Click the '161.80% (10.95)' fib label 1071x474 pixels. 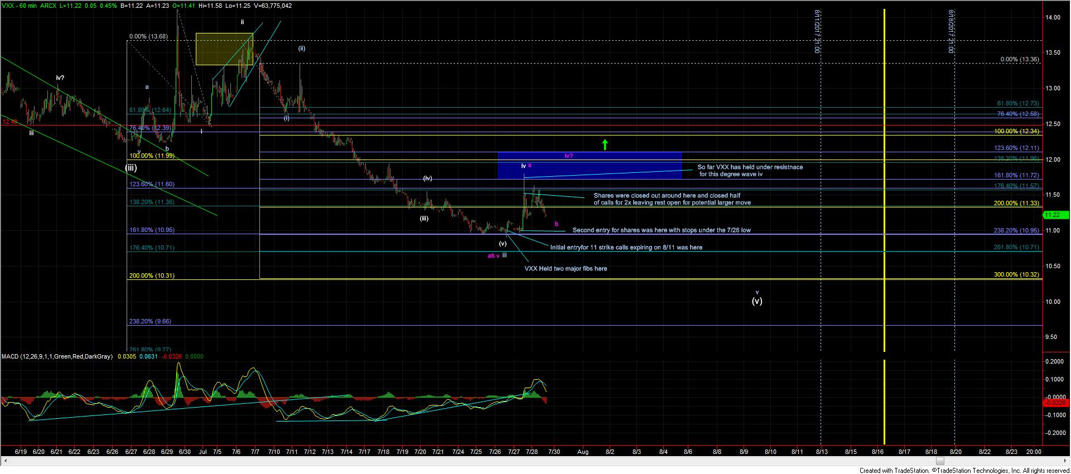click(152, 230)
